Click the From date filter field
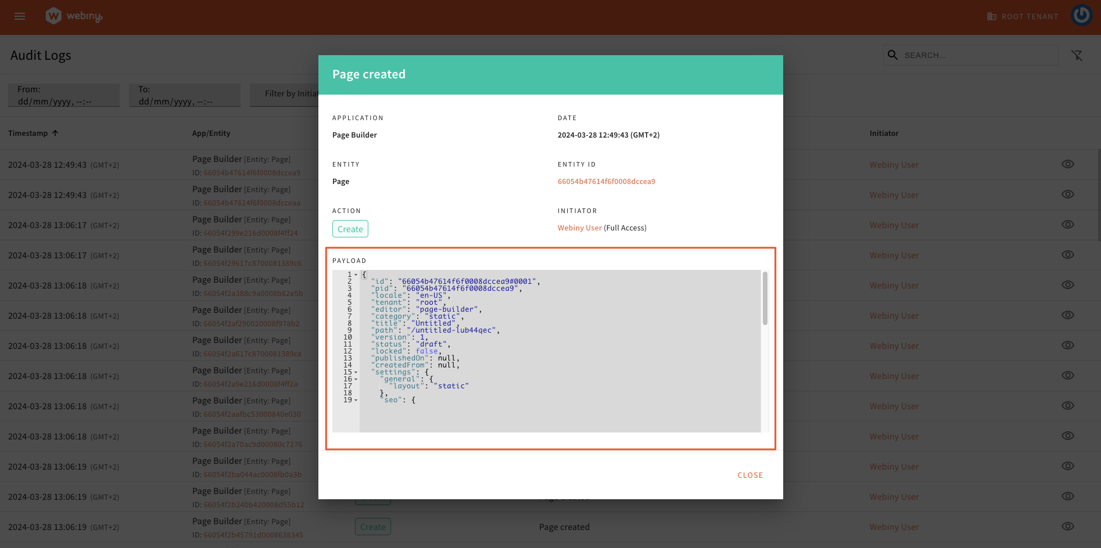 tap(64, 95)
